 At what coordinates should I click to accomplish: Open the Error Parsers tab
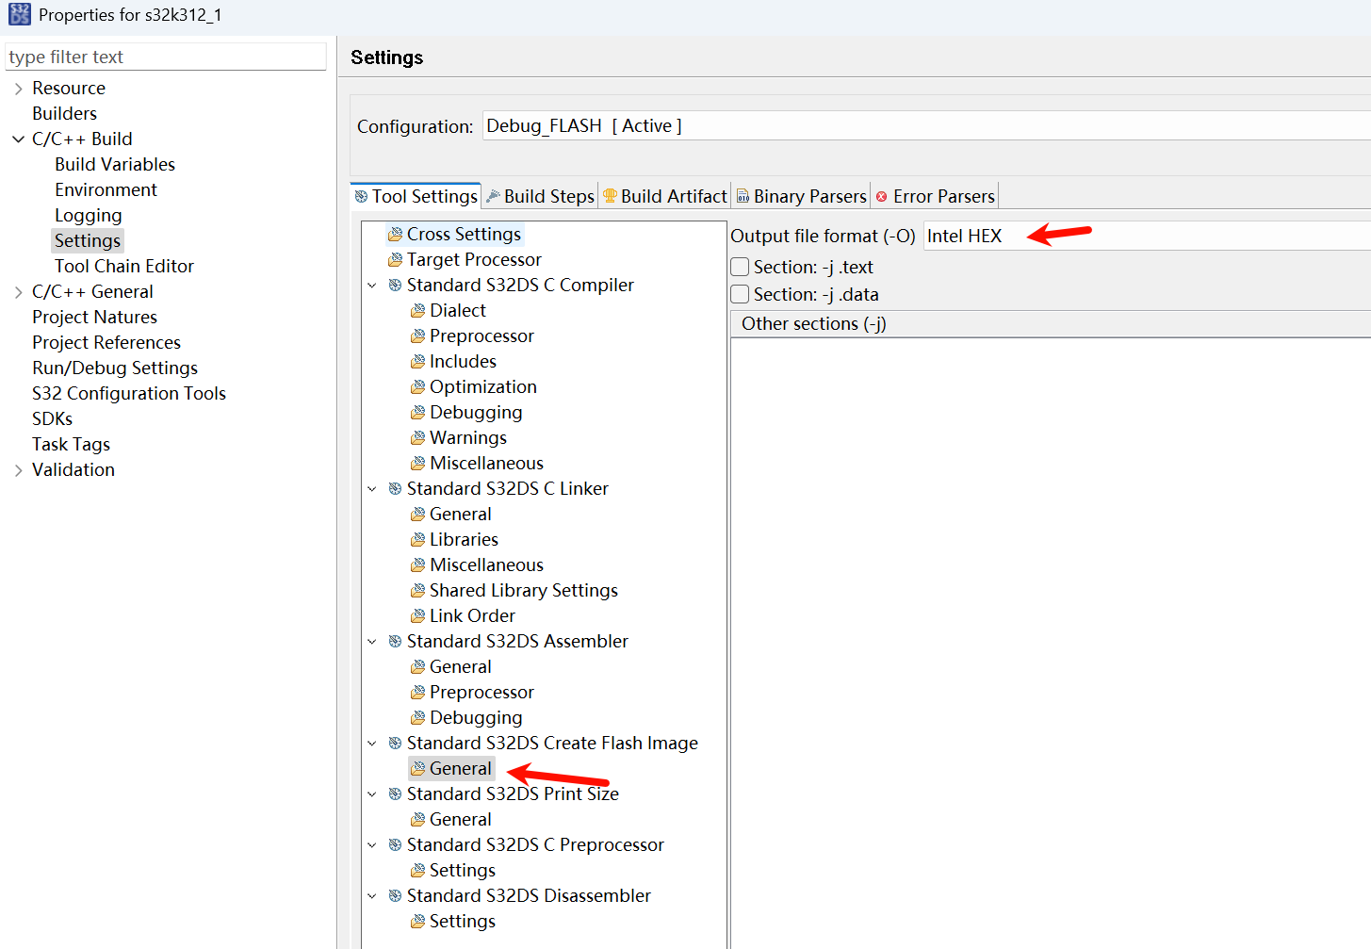(935, 196)
